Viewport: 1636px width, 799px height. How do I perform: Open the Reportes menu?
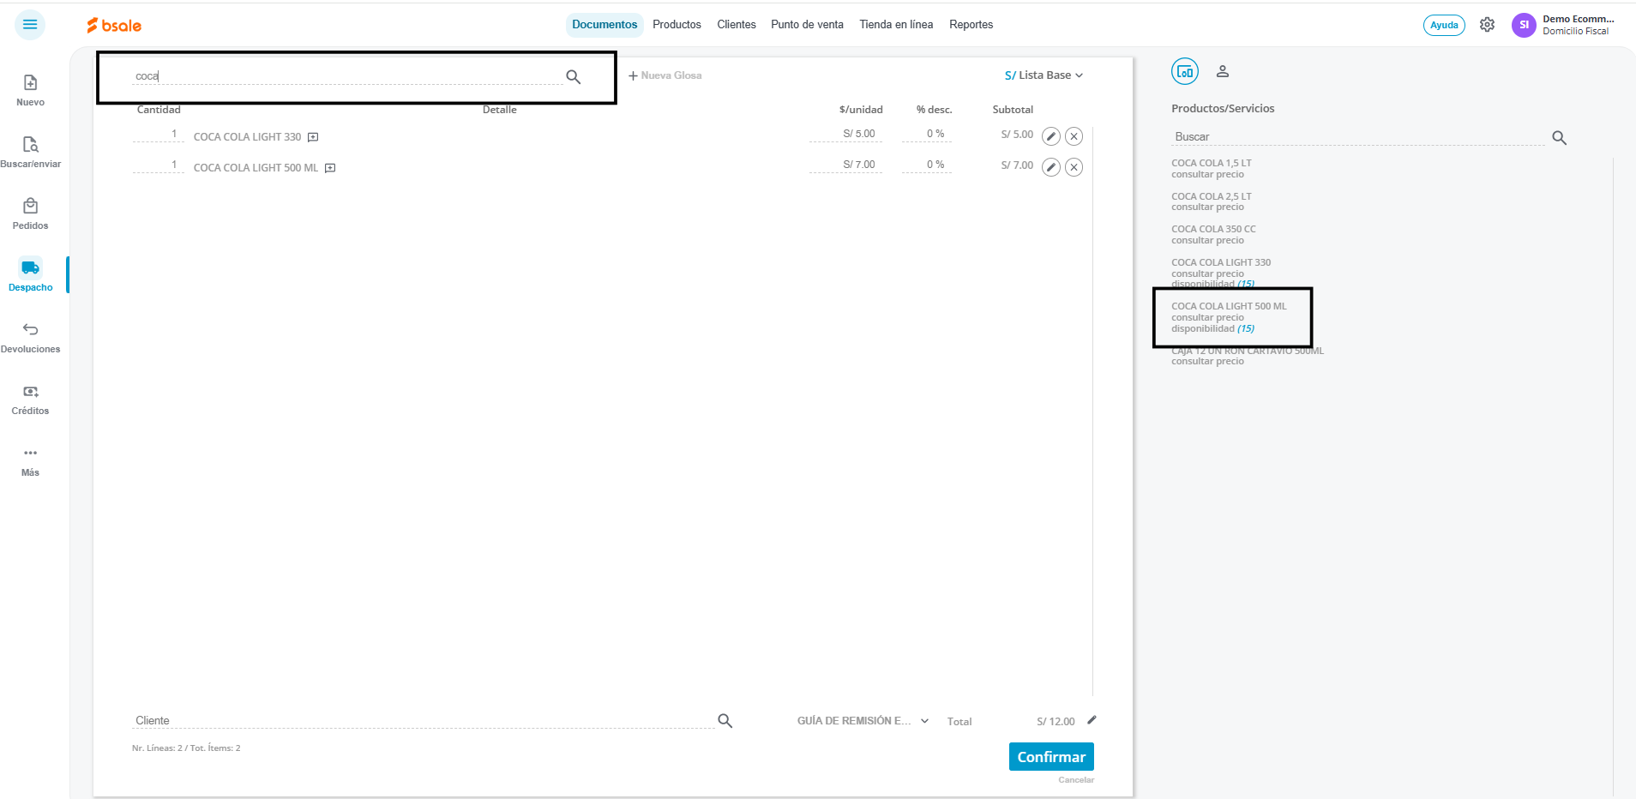click(971, 25)
